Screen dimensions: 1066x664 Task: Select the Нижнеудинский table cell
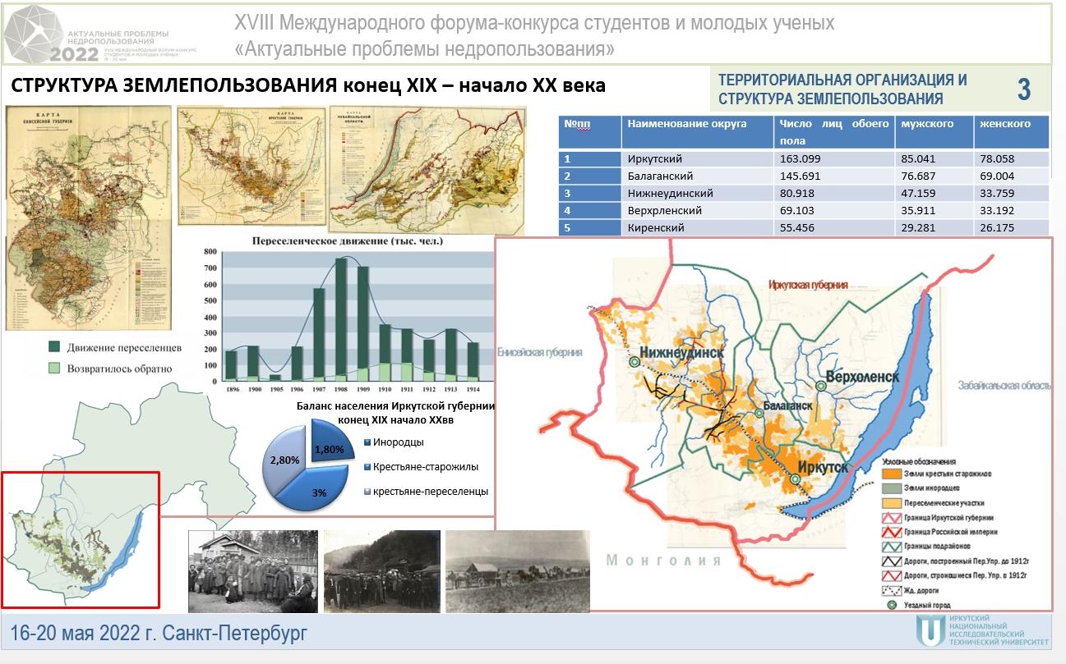click(697, 194)
